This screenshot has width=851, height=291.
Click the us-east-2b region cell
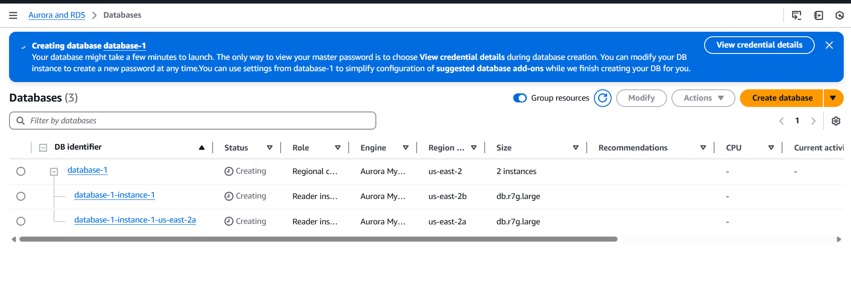[x=447, y=196]
